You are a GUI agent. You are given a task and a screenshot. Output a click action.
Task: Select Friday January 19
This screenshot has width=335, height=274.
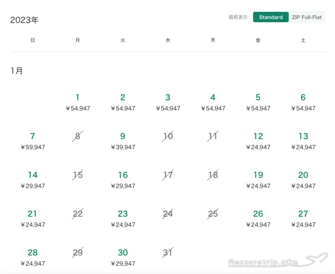click(x=258, y=180)
